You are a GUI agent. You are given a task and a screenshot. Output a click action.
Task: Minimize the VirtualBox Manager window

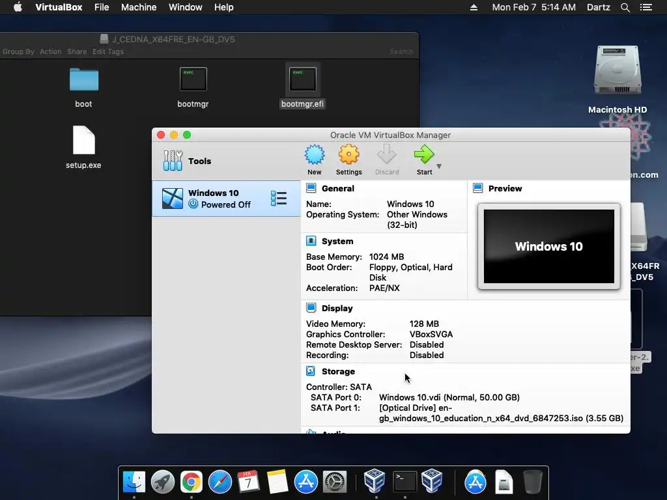(174, 135)
